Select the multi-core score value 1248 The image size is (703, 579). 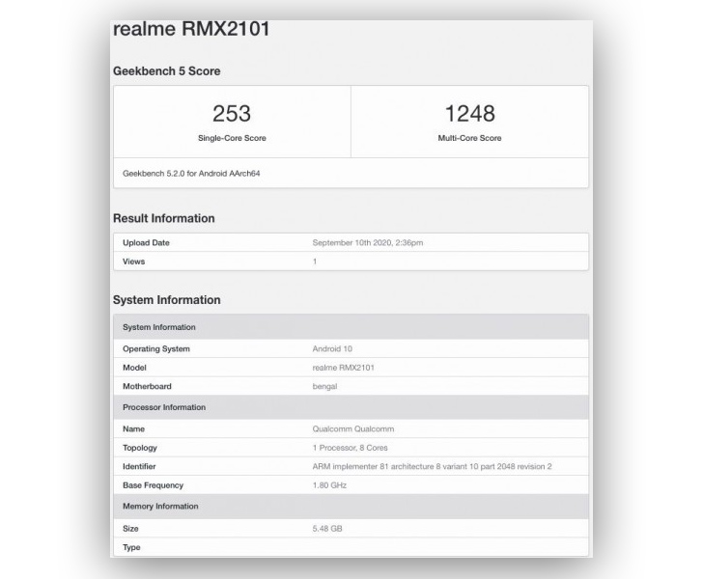click(x=470, y=113)
